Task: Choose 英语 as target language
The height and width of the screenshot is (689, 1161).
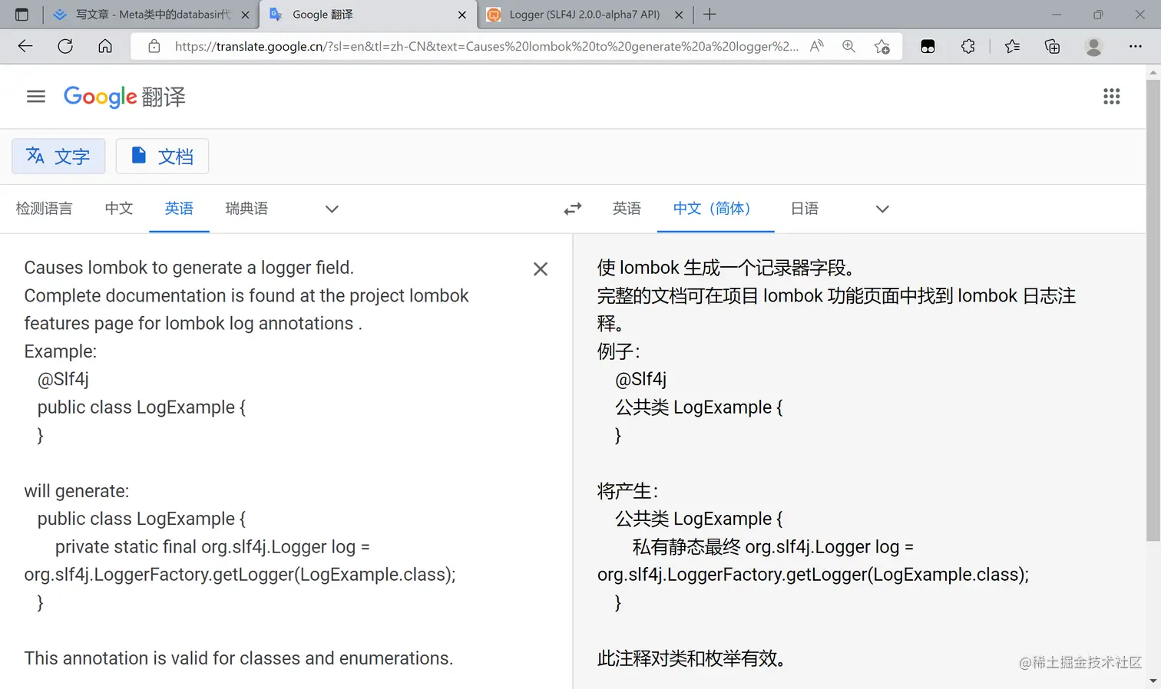Action: click(627, 209)
